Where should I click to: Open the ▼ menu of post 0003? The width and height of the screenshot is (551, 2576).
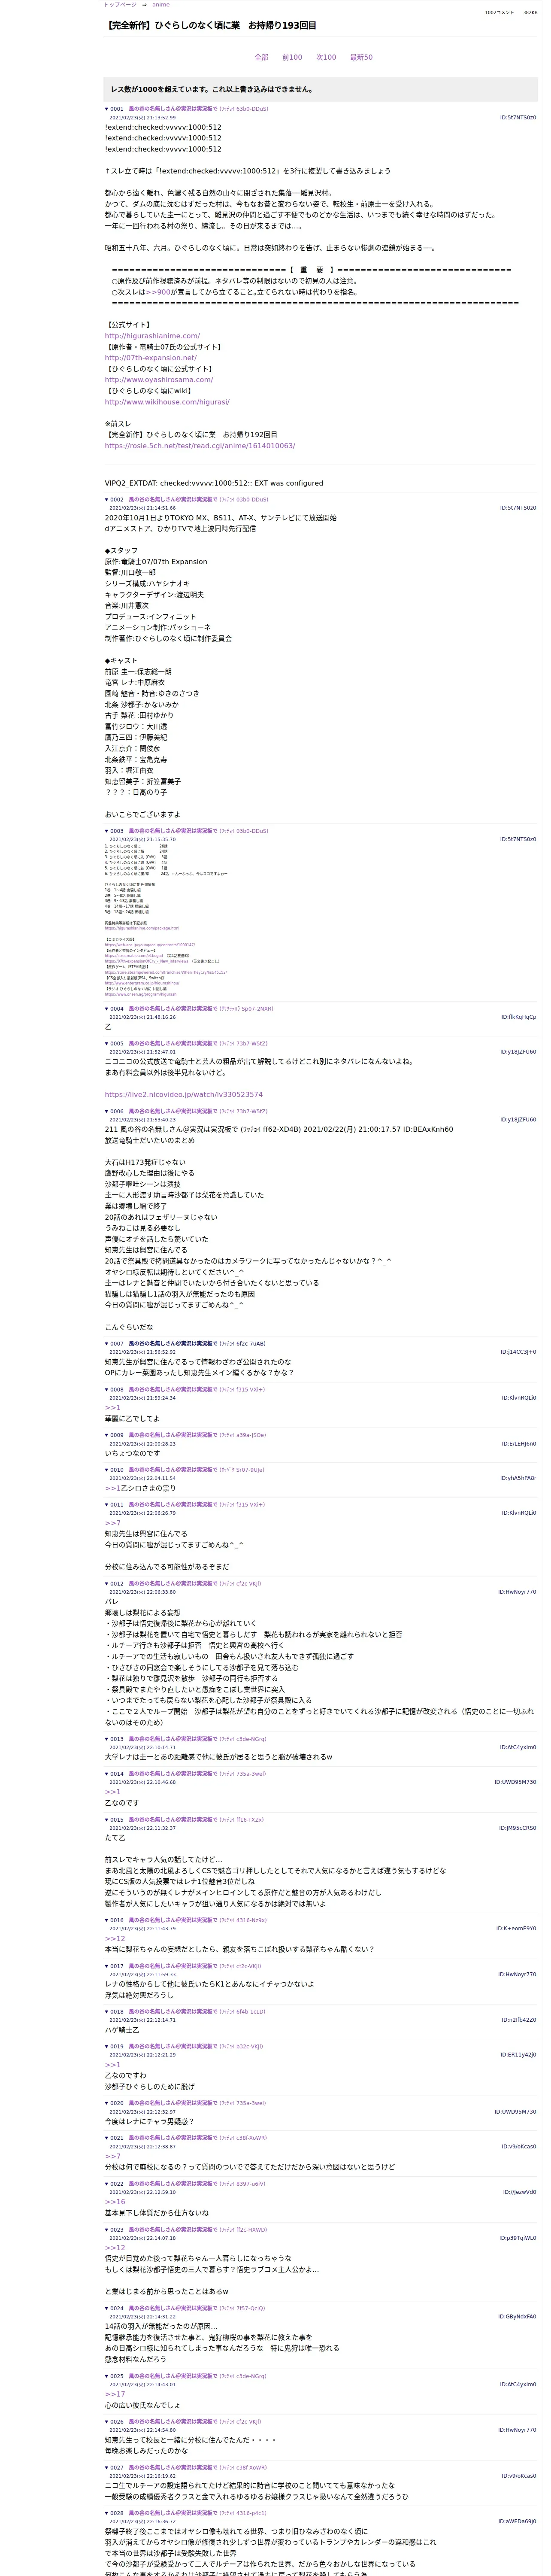107,831
